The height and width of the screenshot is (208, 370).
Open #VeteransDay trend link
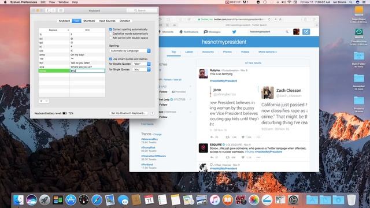[149, 139]
